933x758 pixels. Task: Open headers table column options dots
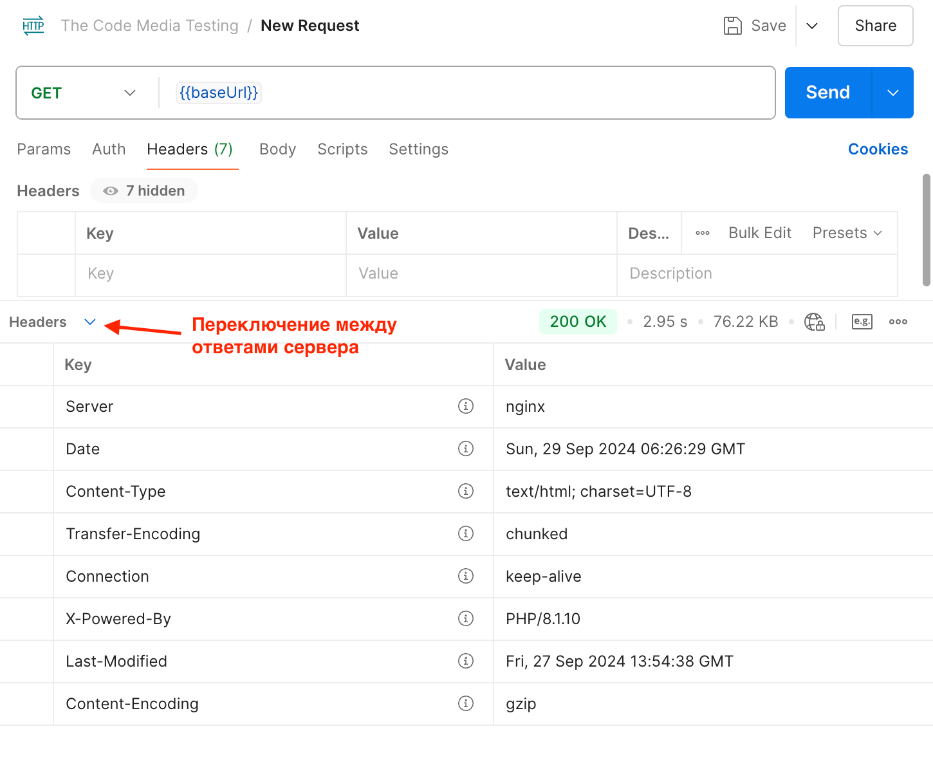point(703,233)
